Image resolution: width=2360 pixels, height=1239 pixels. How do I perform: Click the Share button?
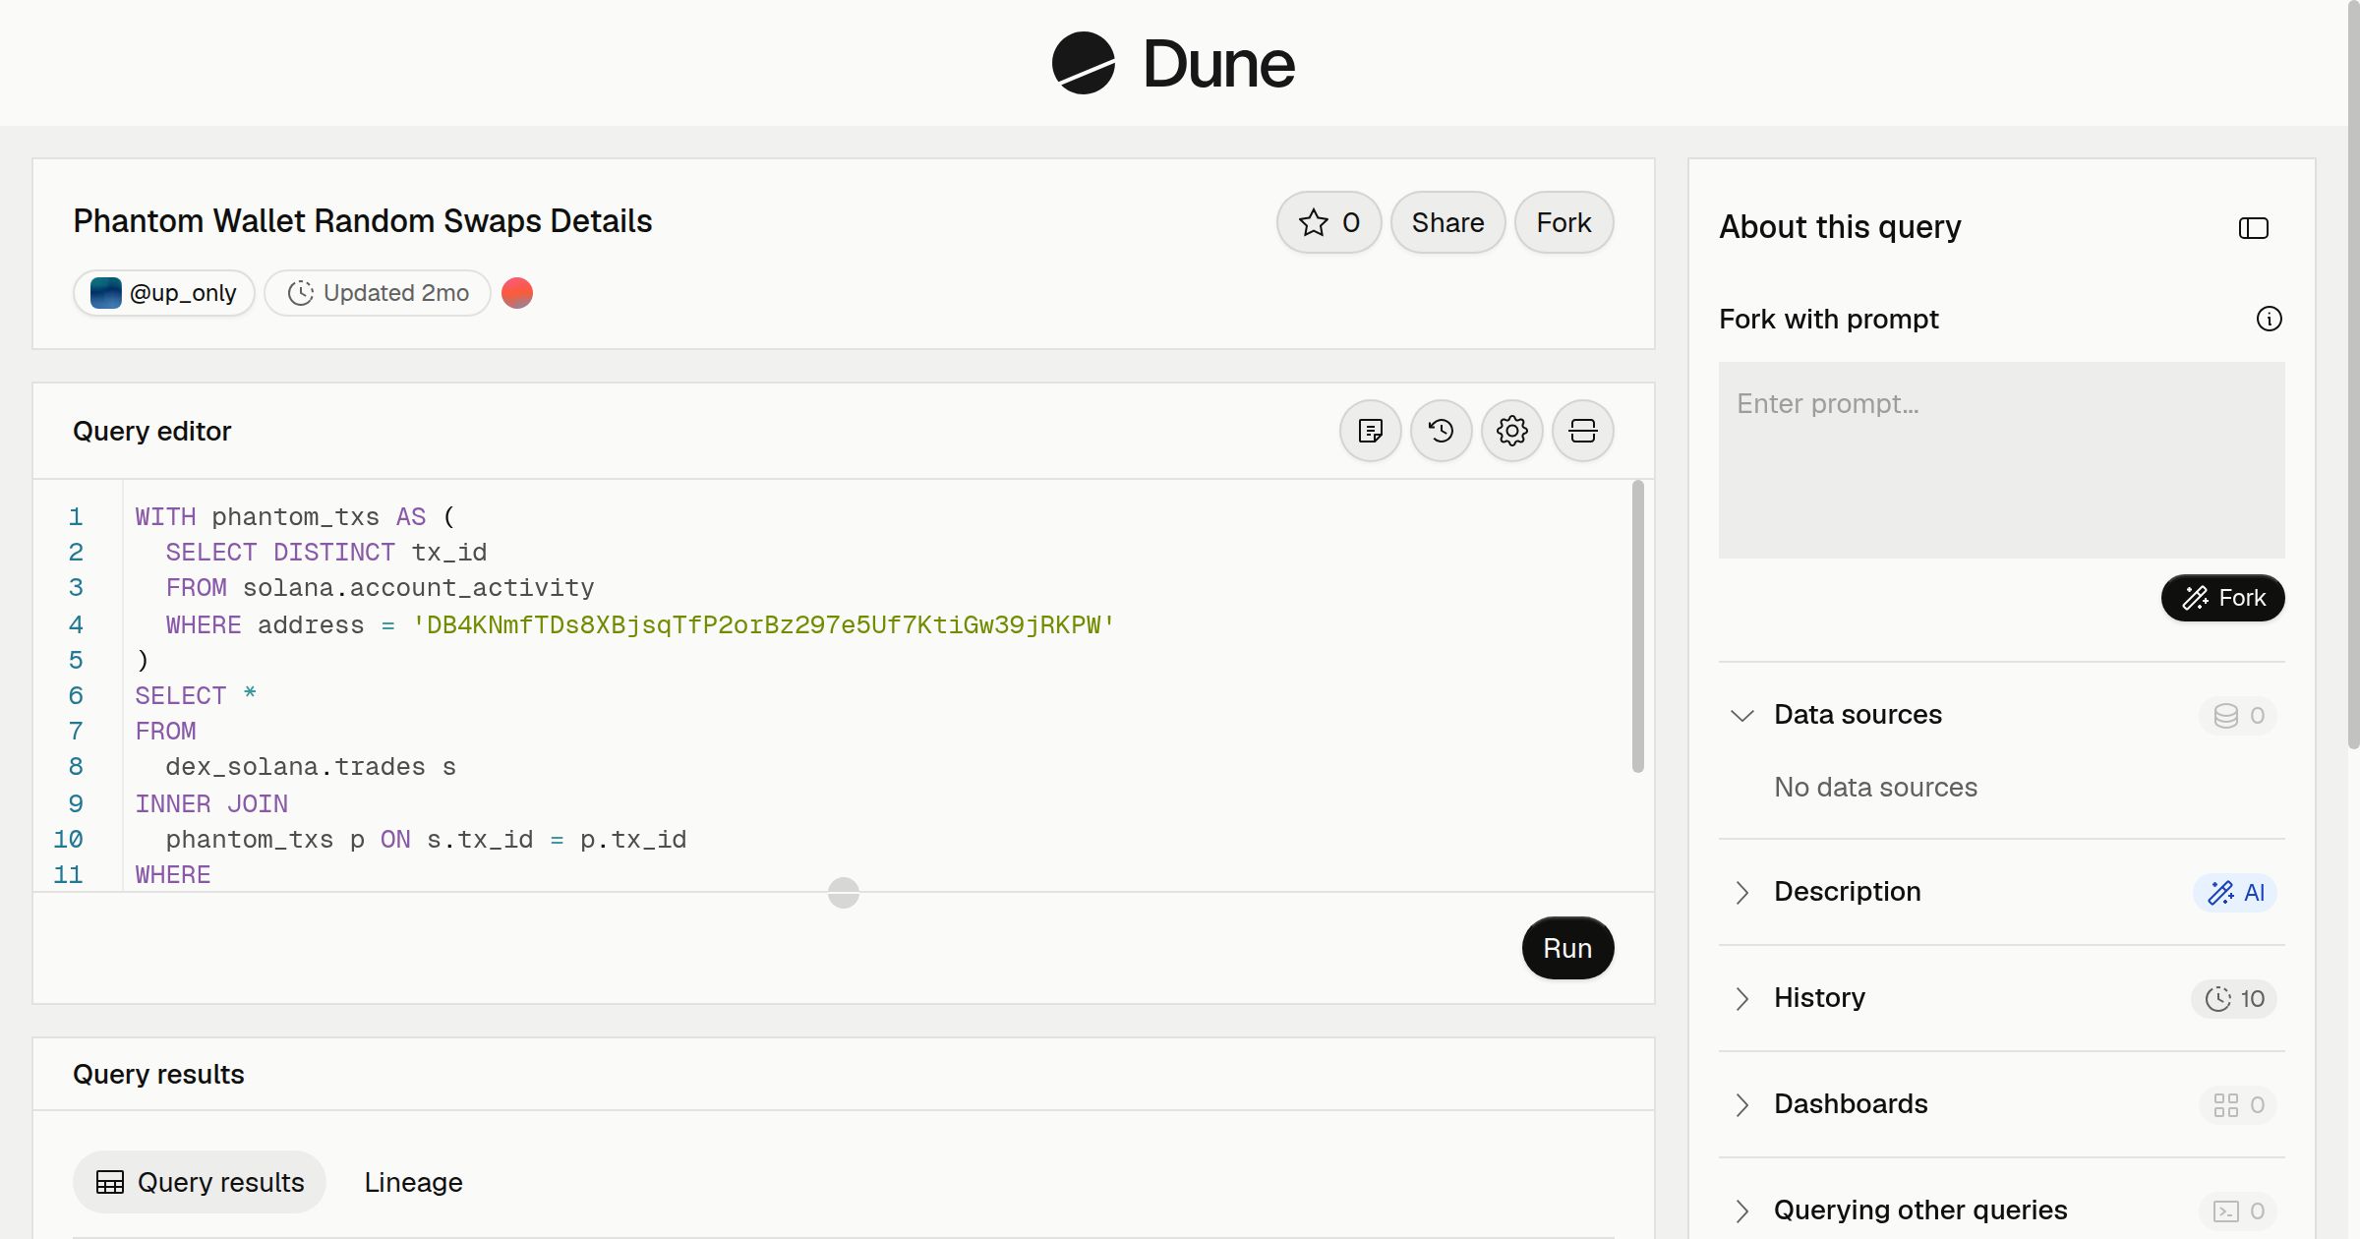pos(1447,222)
